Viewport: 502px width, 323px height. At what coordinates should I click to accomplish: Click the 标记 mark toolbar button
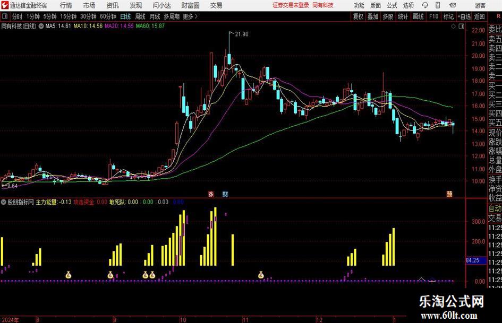click(448, 16)
